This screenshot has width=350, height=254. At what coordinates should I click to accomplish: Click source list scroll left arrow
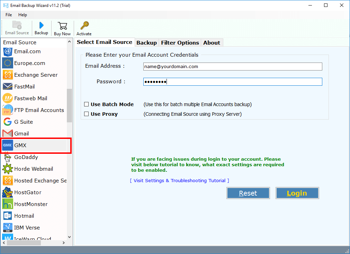tap(4, 243)
